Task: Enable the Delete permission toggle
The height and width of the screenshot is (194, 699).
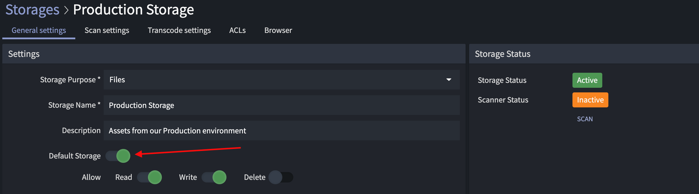Action: [x=281, y=177]
